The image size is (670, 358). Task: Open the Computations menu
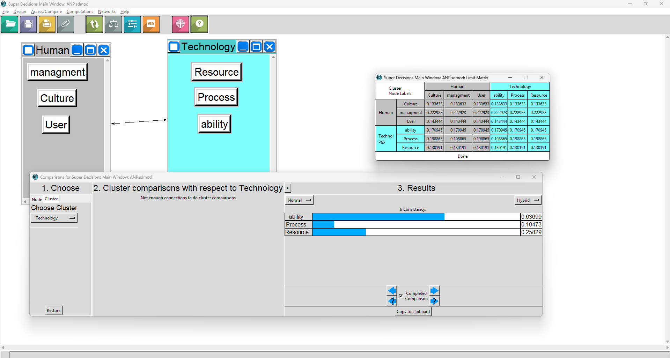pyautogui.click(x=80, y=12)
